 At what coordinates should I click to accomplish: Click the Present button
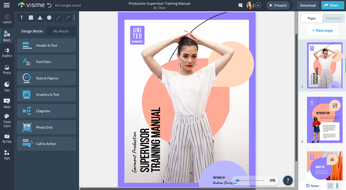click(278, 5)
